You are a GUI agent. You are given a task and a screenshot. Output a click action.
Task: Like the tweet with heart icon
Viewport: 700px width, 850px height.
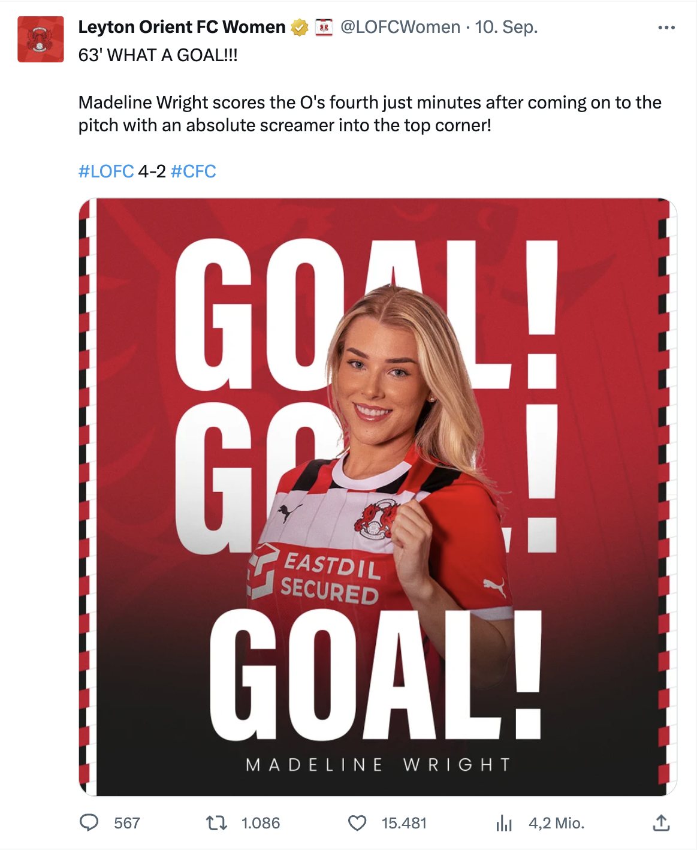tap(357, 823)
